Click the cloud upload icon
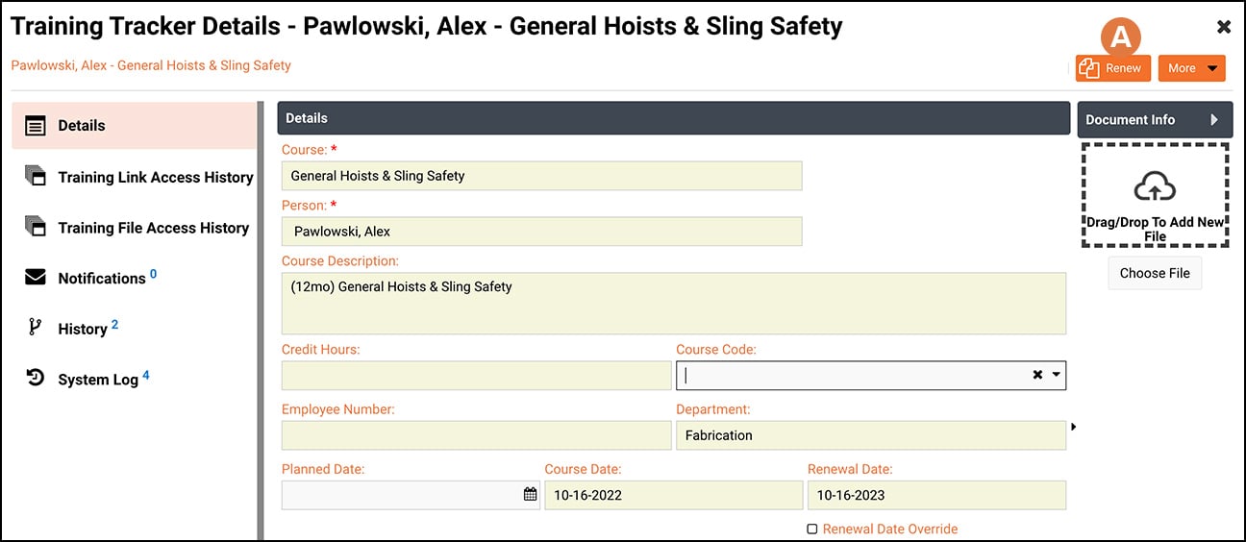 1155,186
